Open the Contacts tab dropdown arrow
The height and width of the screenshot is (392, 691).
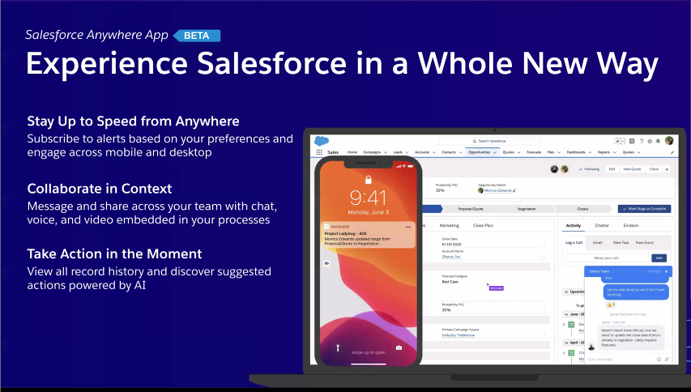(460, 152)
